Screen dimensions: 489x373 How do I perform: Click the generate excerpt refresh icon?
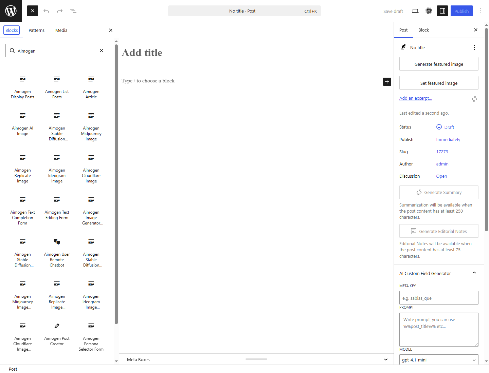[x=474, y=99]
